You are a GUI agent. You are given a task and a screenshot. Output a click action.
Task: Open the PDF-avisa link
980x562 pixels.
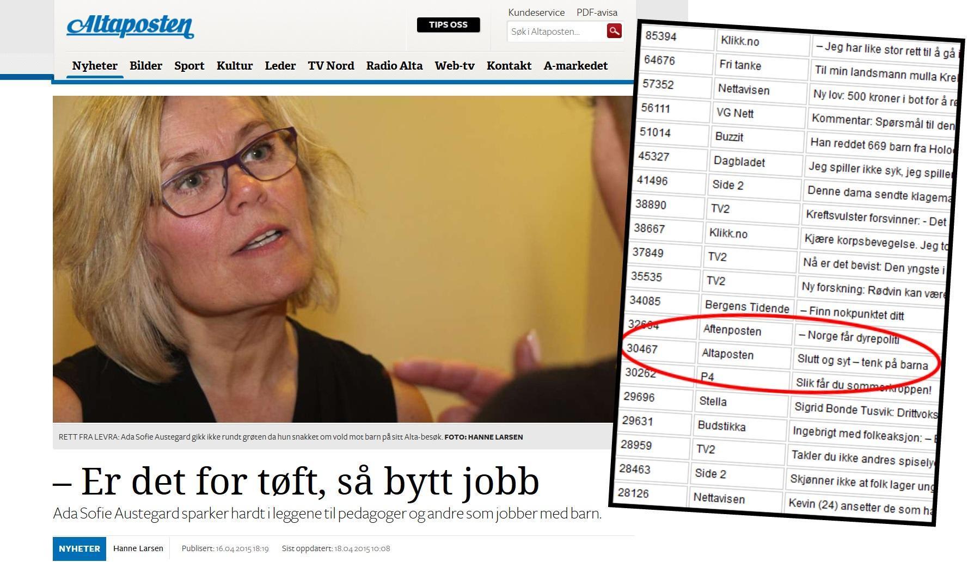(x=597, y=13)
